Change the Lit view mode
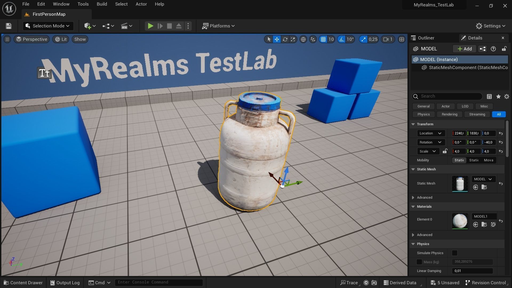Image resolution: width=512 pixels, height=288 pixels. click(x=61, y=39)
